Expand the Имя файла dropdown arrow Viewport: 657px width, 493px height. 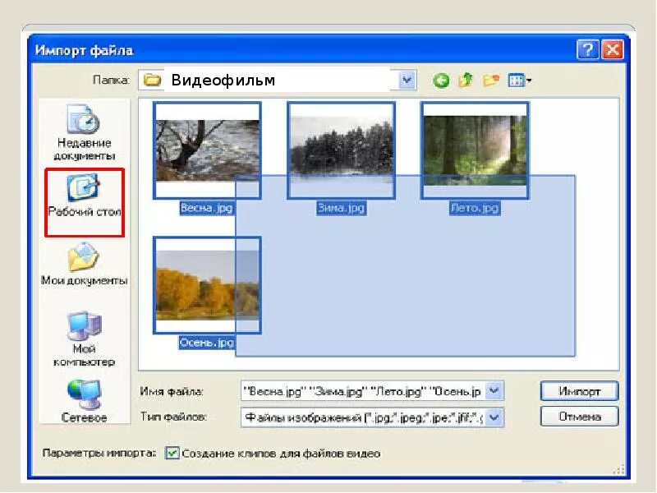(x=494, y=391)
